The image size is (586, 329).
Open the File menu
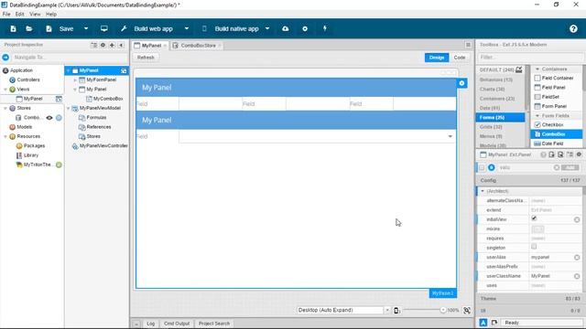pyautogui.click(x=6, y=15)
